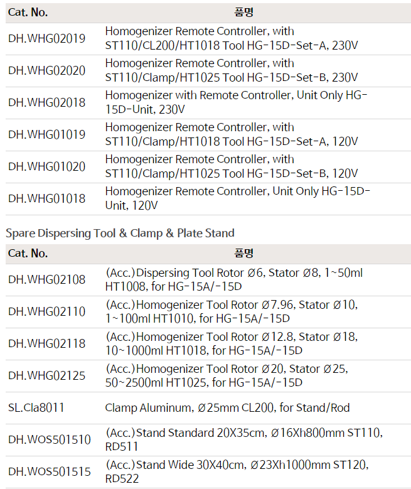Select the Clamp Aluminum CL200 product description
411x489 pixels.
227,408
